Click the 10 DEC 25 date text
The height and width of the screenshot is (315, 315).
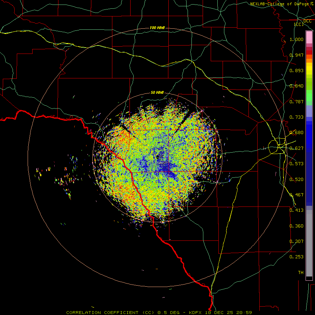219,313
